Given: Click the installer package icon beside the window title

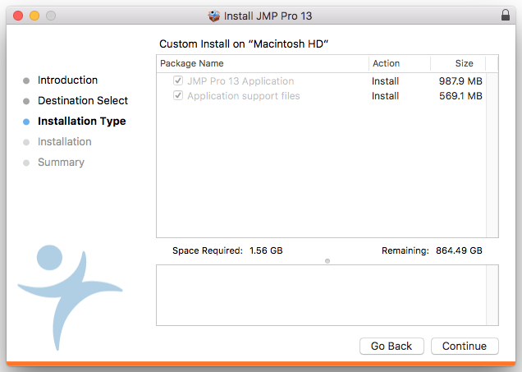Looking at the screenshot, I should point(214,16).
